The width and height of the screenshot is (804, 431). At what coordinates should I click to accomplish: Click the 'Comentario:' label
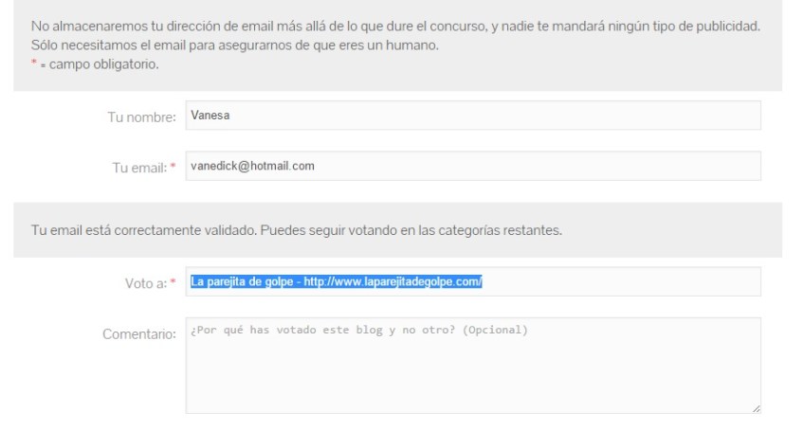click(x=139, y=333)
